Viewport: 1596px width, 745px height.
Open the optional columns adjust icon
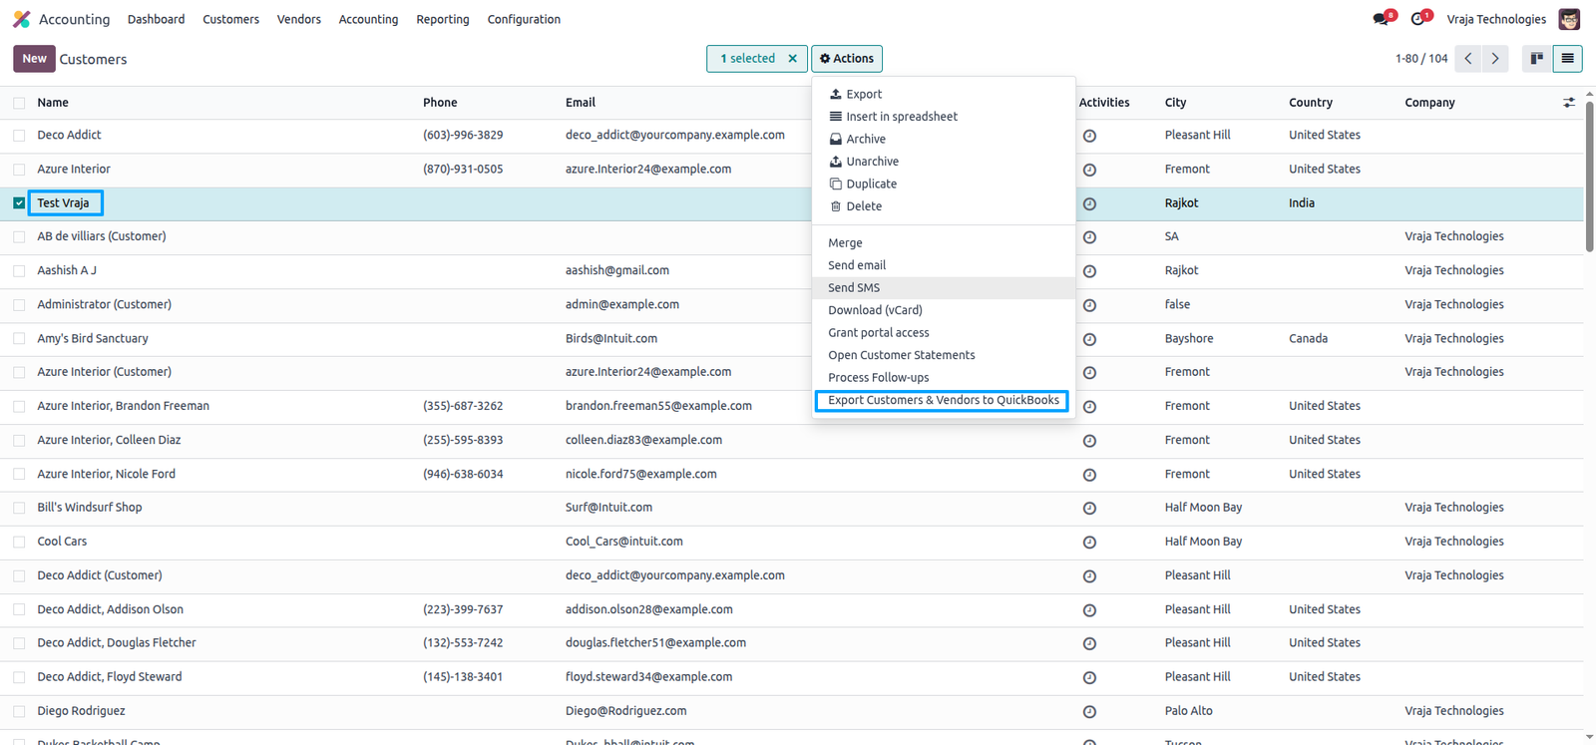tap(1569, 103)
